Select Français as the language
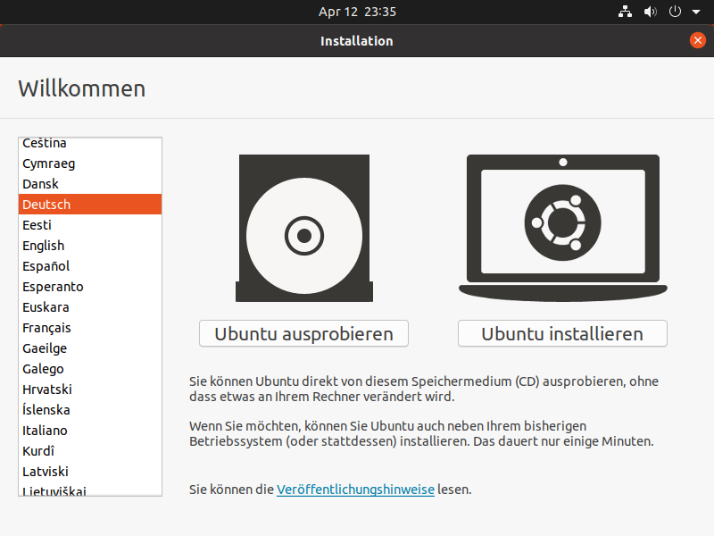 coord(47,328)
